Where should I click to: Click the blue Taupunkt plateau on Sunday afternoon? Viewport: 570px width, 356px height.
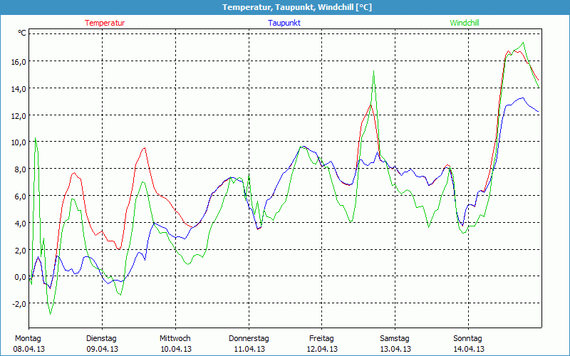click(522, 98)
